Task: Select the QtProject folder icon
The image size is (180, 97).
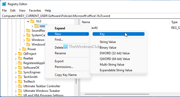Action: click(20, 54)
